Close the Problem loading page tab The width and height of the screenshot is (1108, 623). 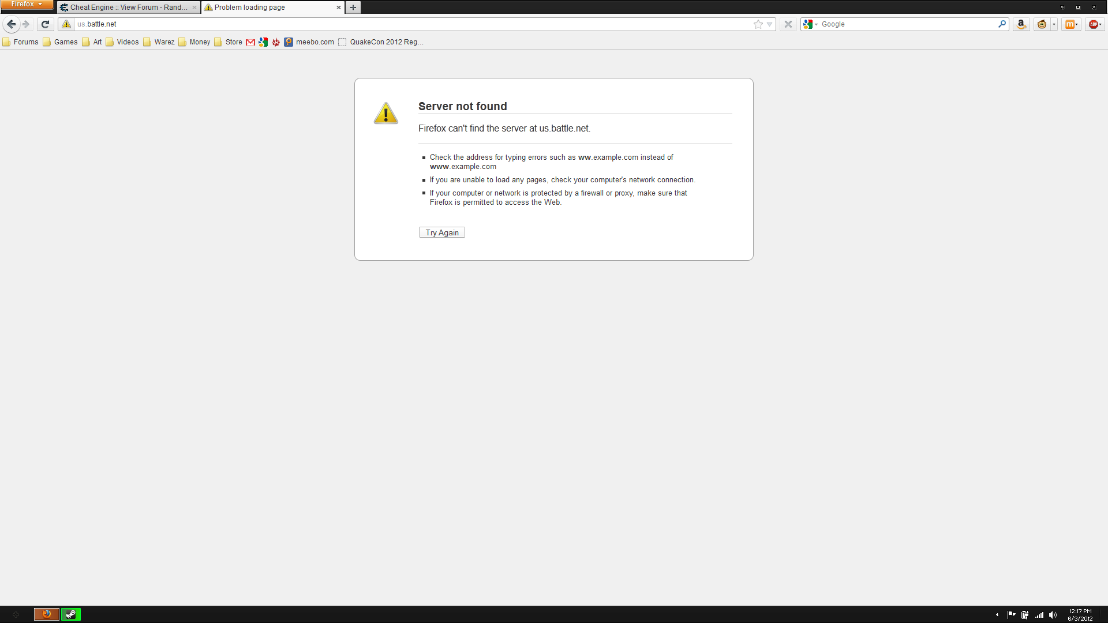pyautogui.click(x=339, y=7)
